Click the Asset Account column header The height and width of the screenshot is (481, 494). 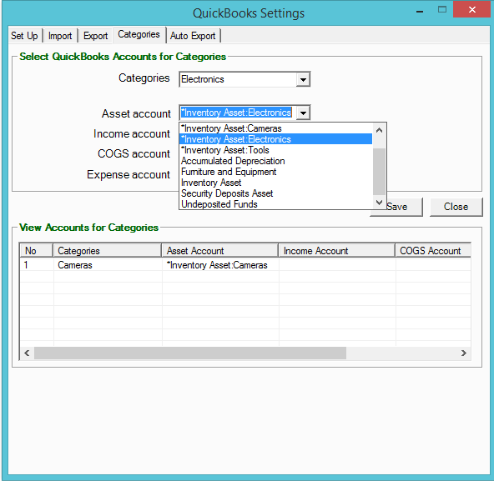[x=220, y=251]
